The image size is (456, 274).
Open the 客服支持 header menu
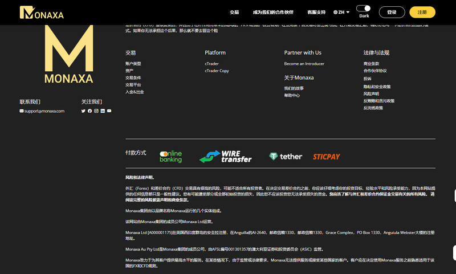pyautogui.click(x=316, y=12)
